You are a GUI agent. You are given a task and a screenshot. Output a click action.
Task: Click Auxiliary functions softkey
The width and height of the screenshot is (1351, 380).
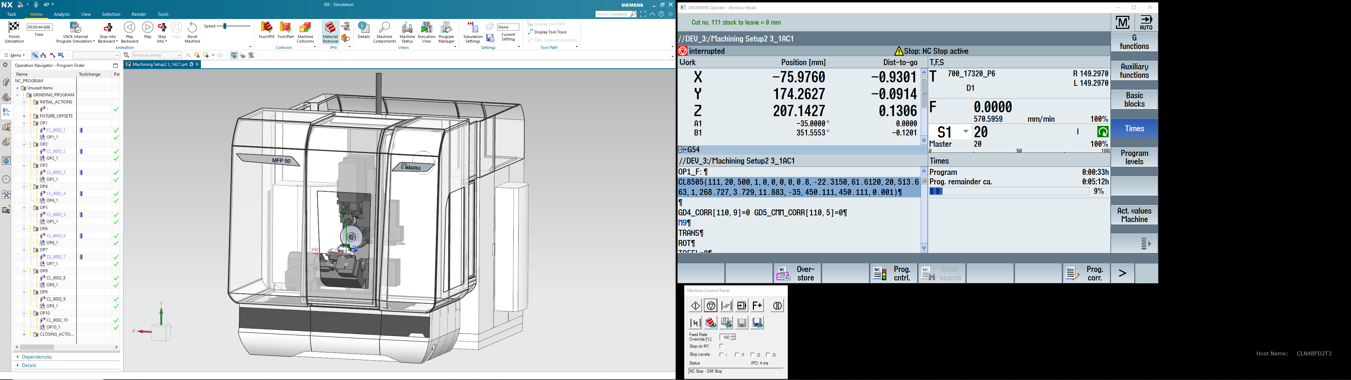[x=1134, y=71]
